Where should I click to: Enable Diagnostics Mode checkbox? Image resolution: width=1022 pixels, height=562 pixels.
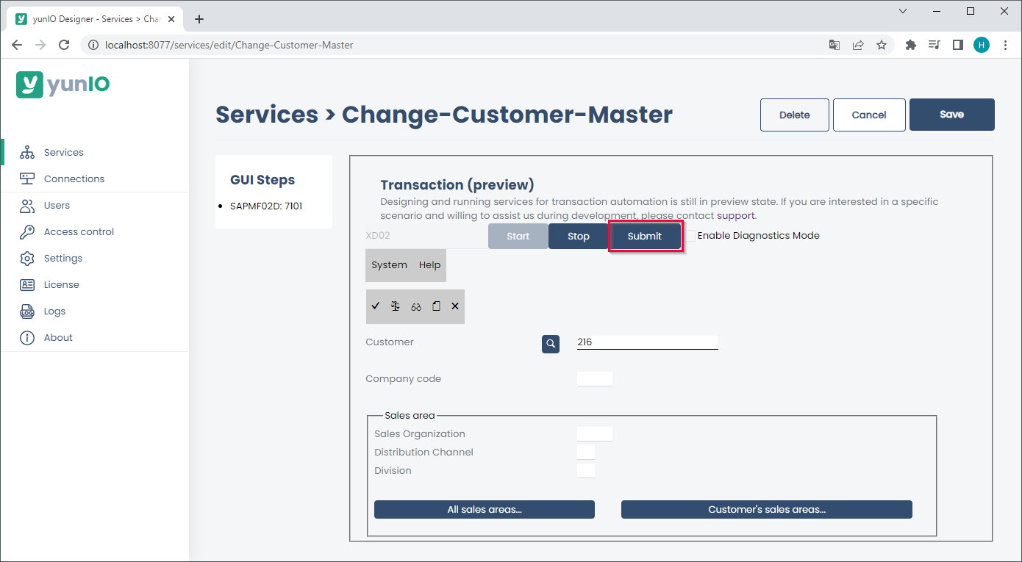(x=690, y=236)
